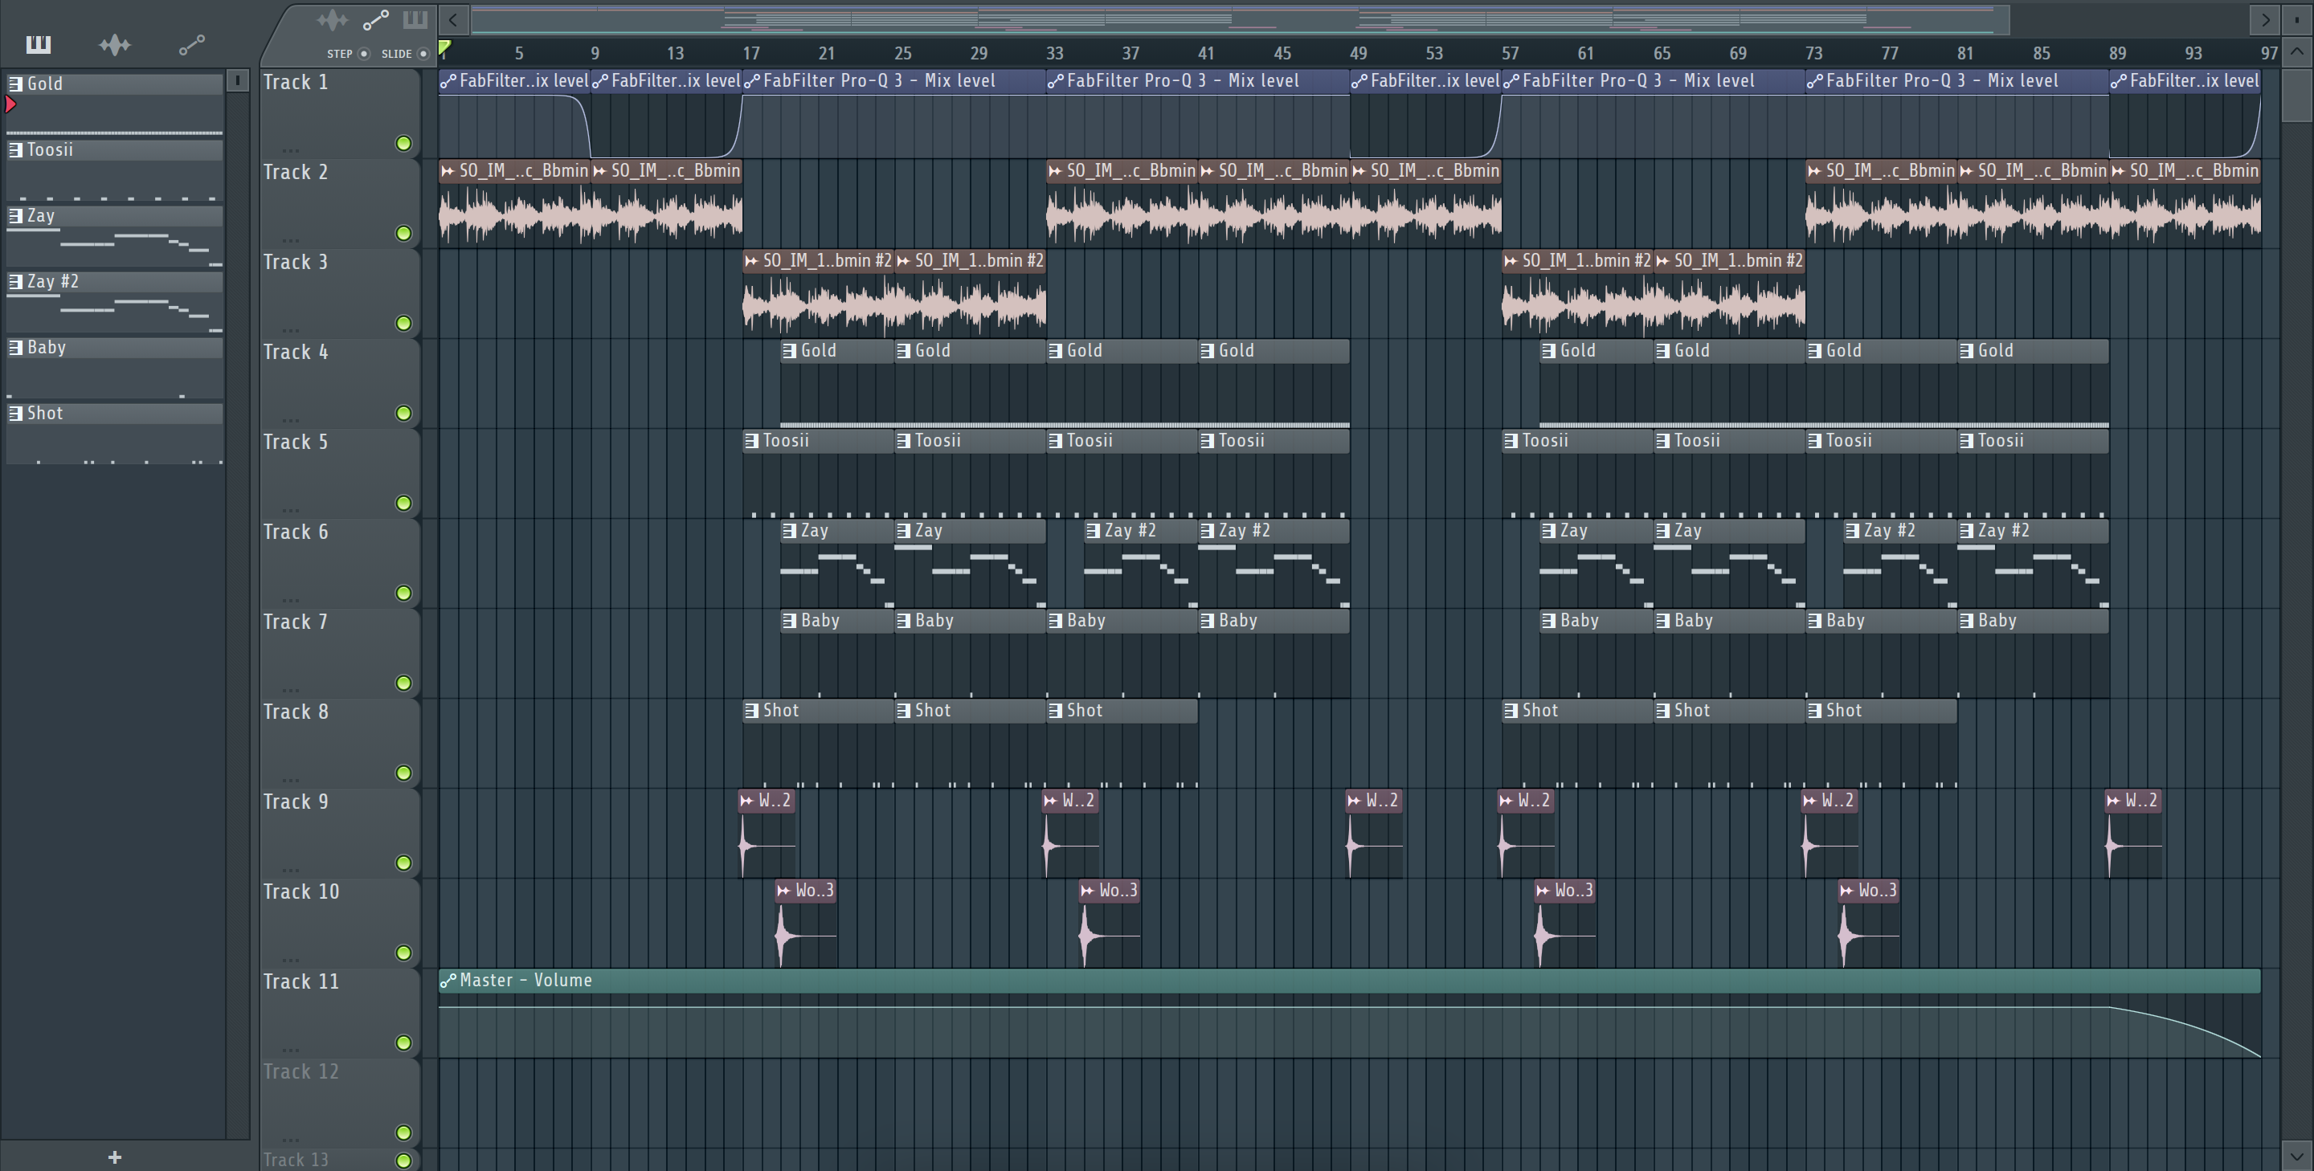Open menu of first SO_IM_1..bmin #2 clip
This screenshot has width=2314, height=1171.
point(752,260)
